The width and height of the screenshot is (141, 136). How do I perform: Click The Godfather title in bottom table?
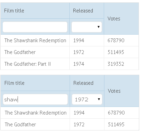click(x=20, y=125)
